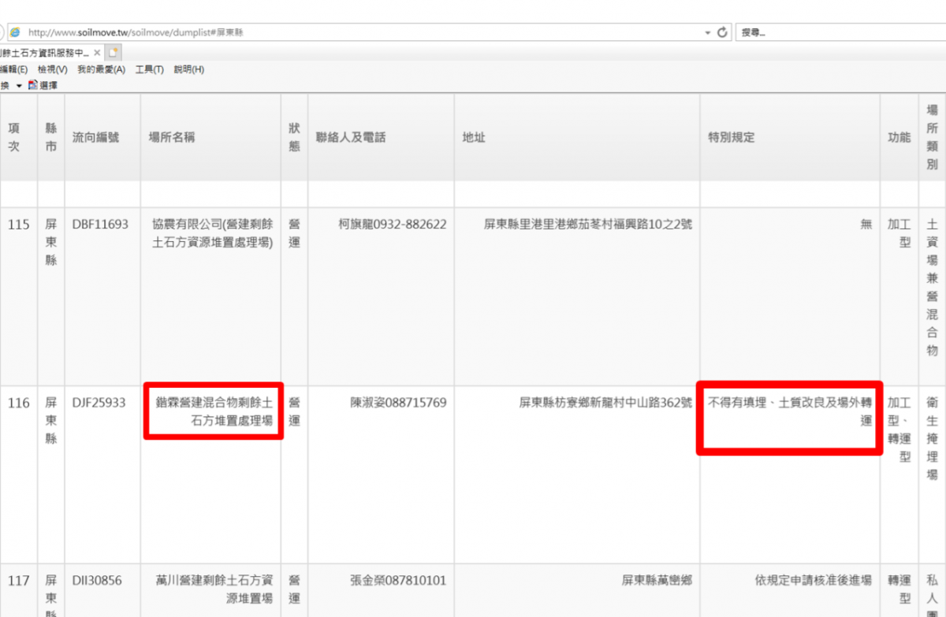Select flow code DBF11693
946x617 pixels.
(x=100, y=225)
